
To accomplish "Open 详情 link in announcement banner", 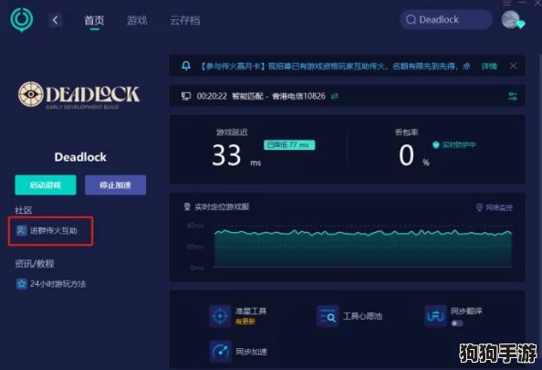I will point(489,66).
